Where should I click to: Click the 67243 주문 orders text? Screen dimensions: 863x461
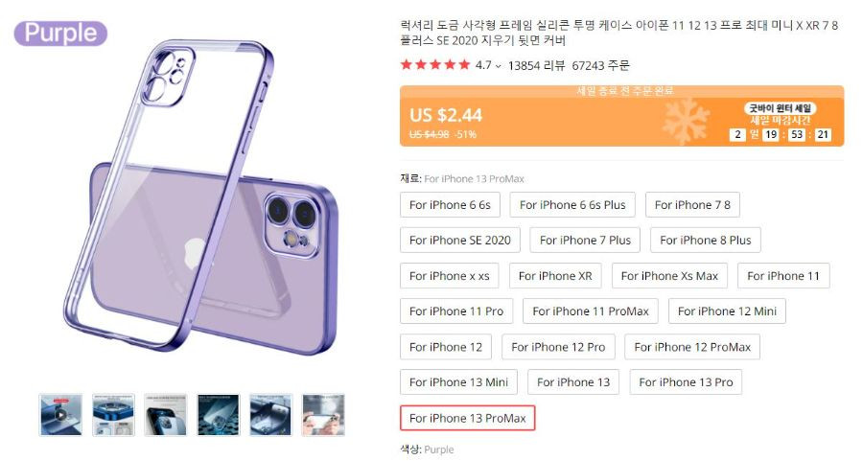pos(600,65)
